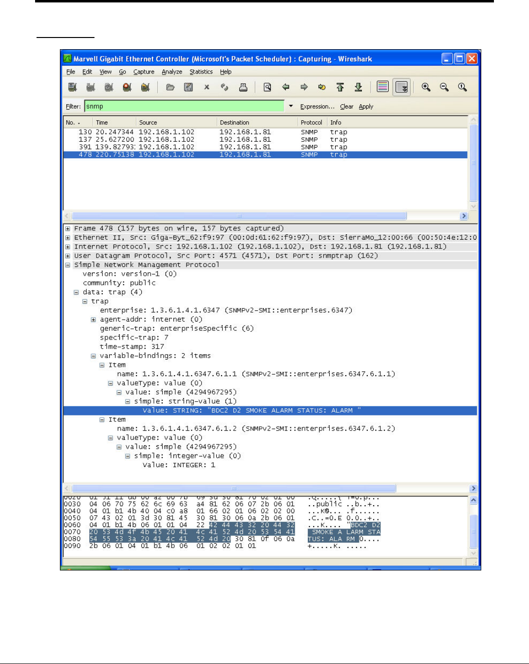Expand the Internet Protocol tree node
The image size is (529, 664).
pyautogui.click(x=68, y=247)
